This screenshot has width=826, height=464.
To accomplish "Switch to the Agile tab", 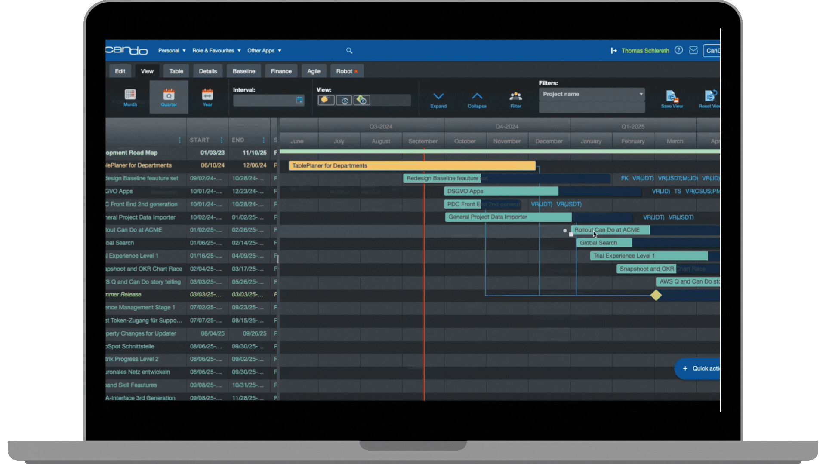I will (314, 71).
